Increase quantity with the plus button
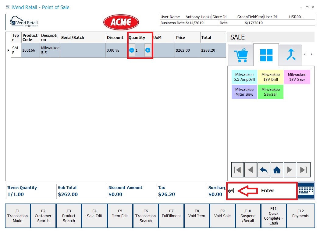 pos(148,50)
